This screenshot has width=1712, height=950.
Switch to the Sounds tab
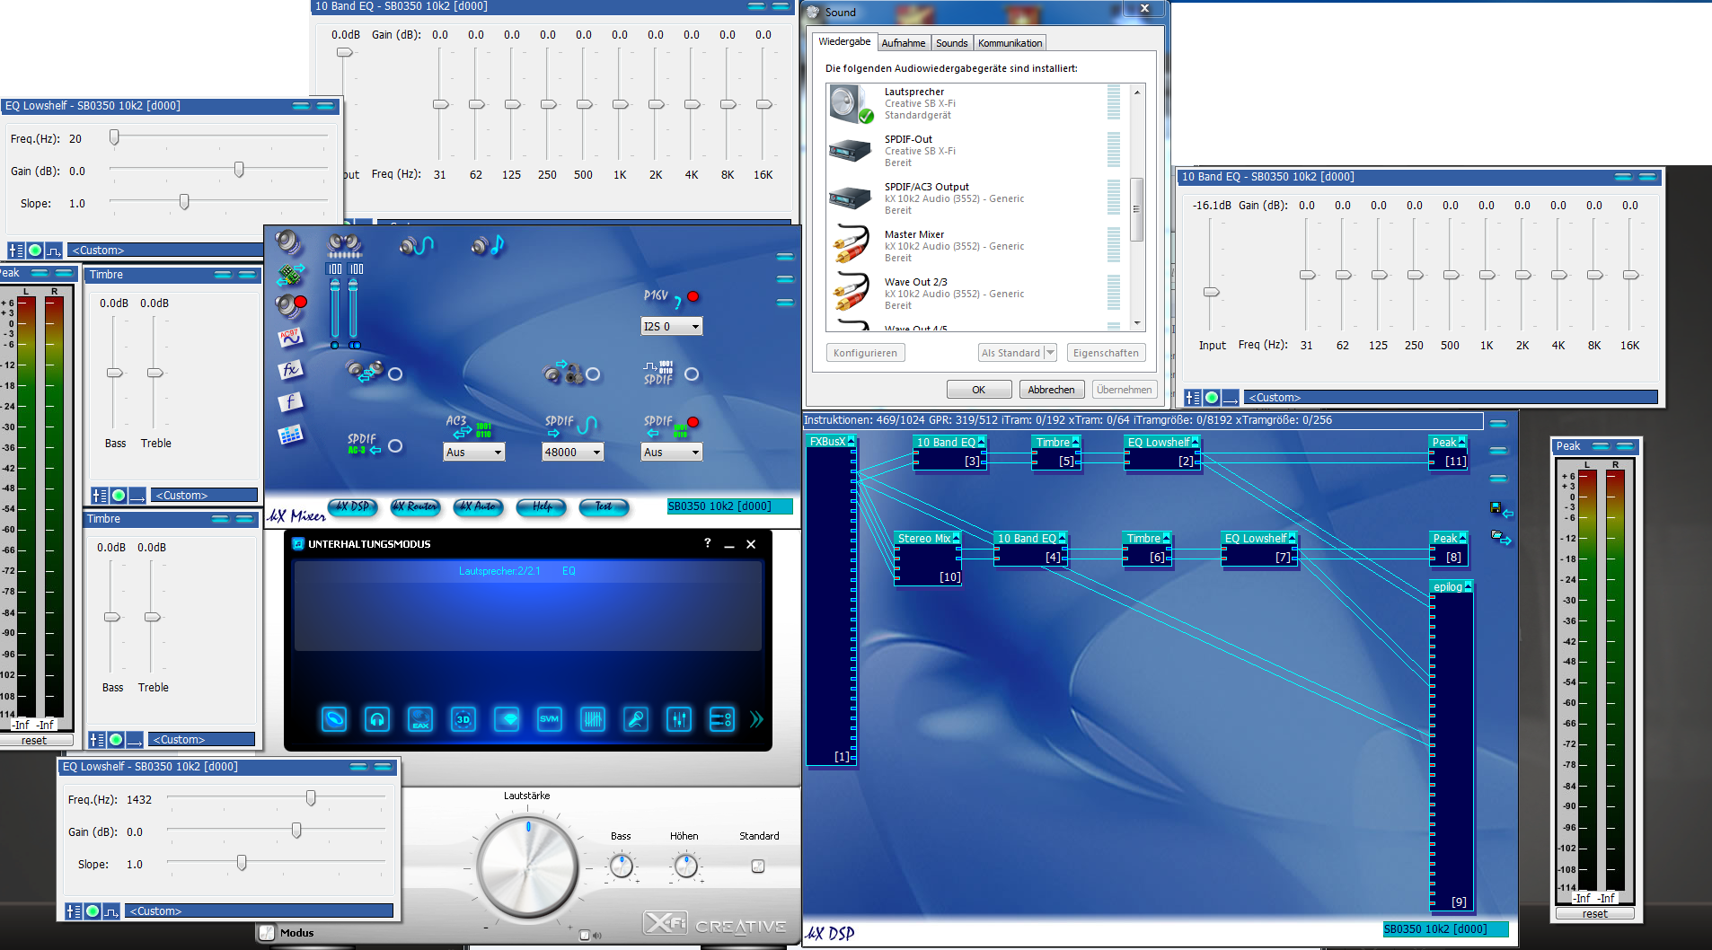pos(952,43)
